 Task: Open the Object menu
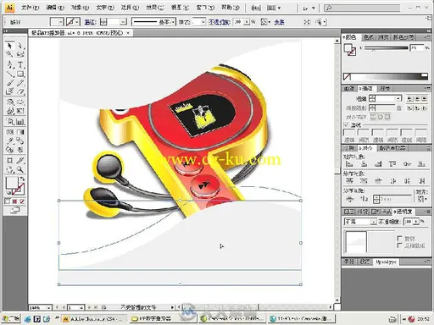(80, 8)
